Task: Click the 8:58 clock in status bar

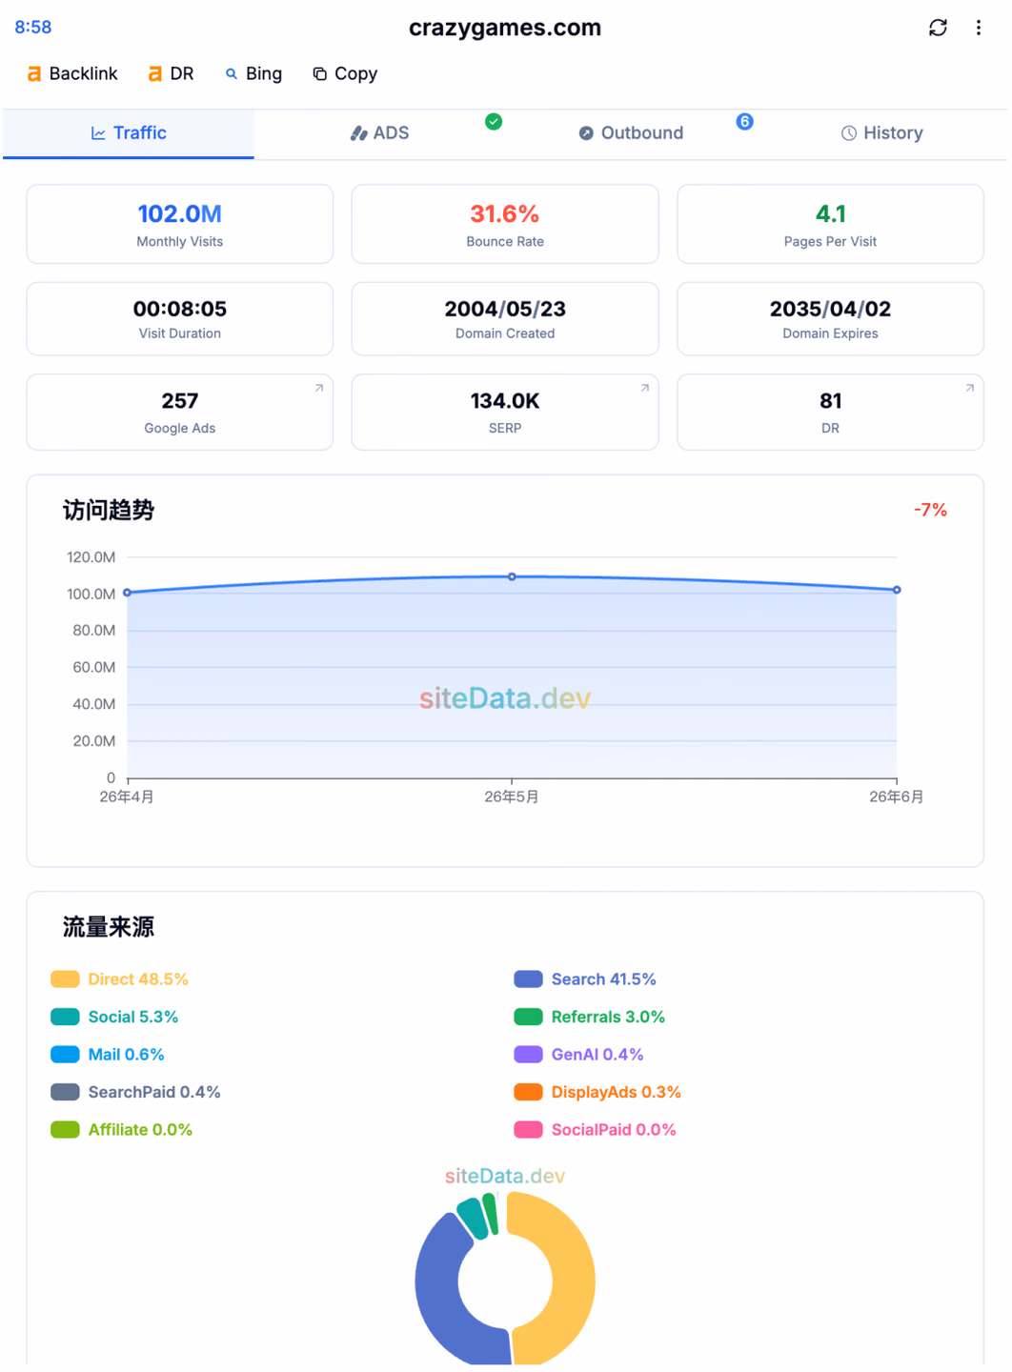Action: [x=33, y=28]
